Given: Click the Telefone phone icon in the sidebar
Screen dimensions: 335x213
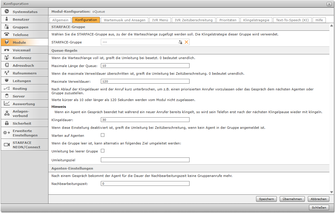Looking at the screenshot, I should tap(7, 35).
